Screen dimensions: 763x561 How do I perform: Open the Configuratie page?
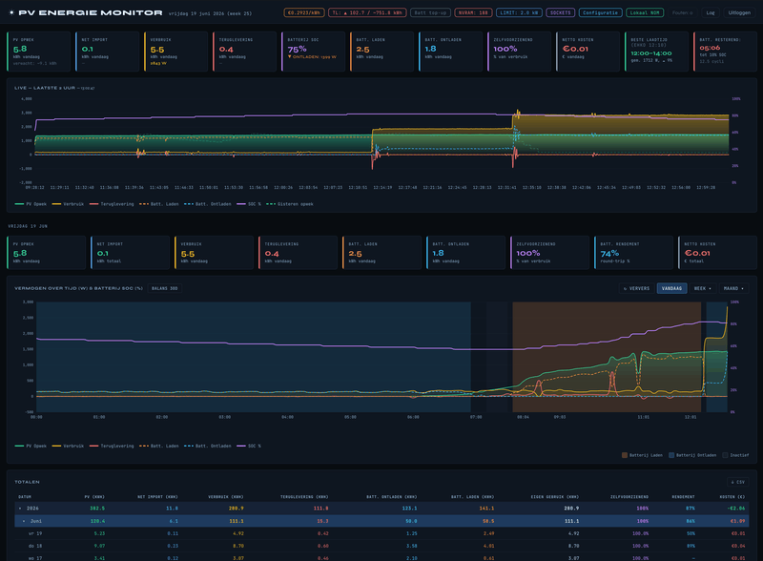coord(600,12)
